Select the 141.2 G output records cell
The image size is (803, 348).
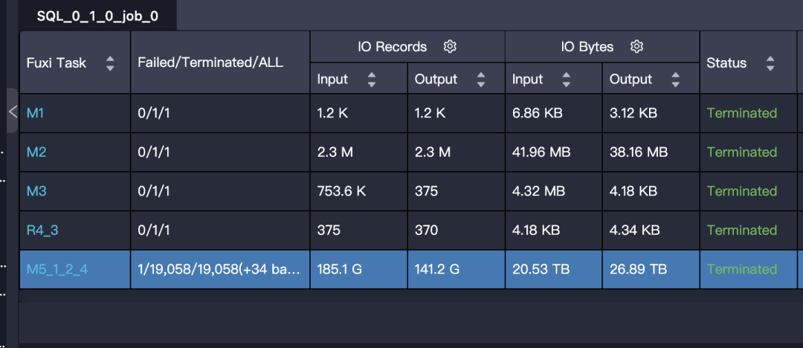[457, 270]
